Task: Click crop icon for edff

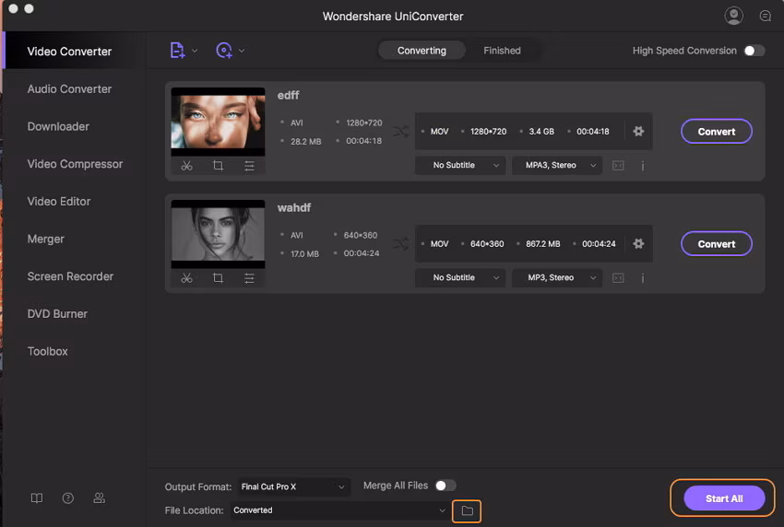Action: 218,166
